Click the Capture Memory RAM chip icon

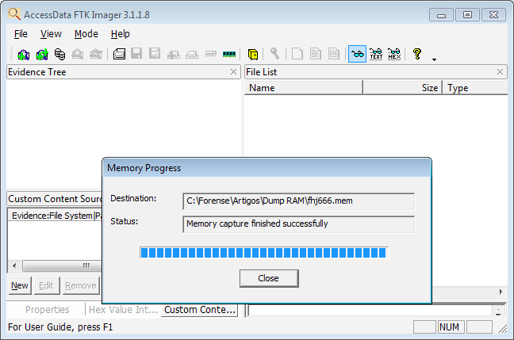coord(228,54)
